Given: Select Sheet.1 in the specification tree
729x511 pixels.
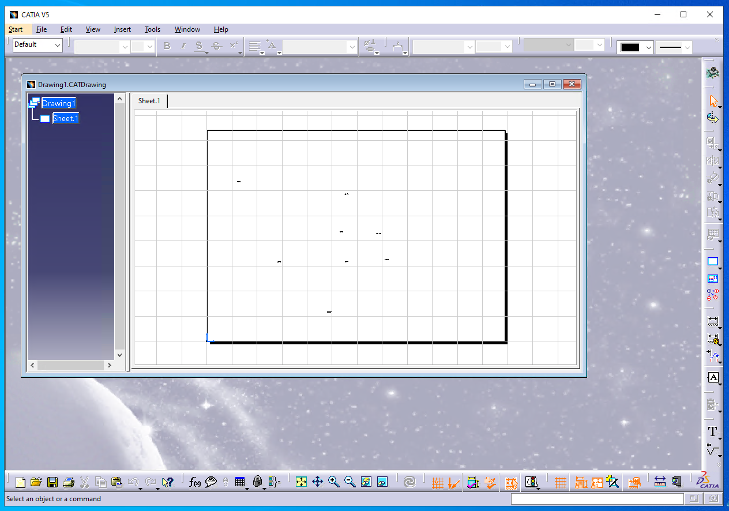Looking at the screenshot, I should pos(65,118).
